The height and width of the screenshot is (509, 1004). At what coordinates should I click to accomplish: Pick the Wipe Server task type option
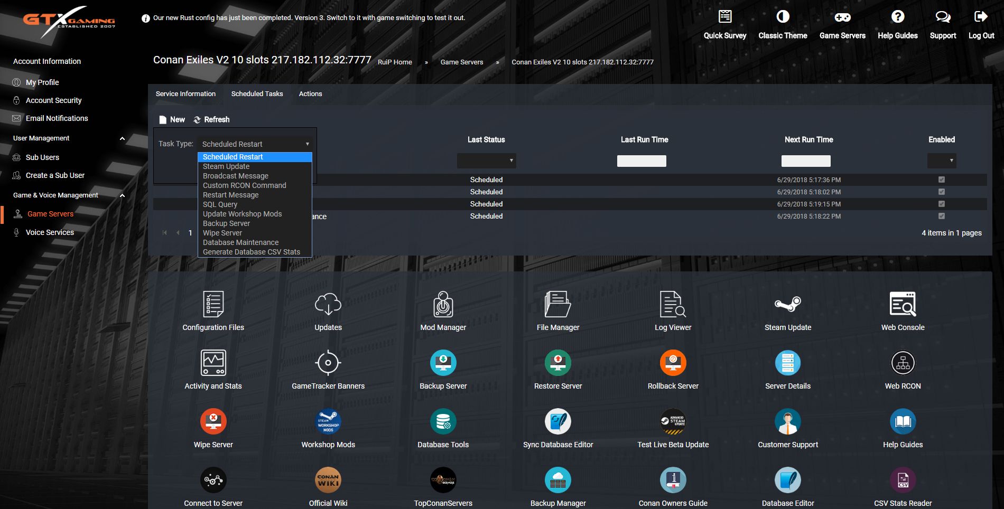point(255,233)
